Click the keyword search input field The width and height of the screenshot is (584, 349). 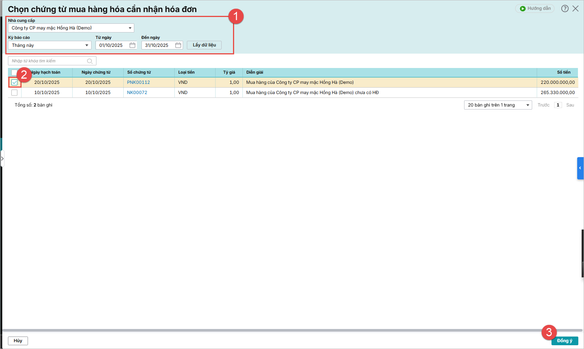(x=47, y=61)
